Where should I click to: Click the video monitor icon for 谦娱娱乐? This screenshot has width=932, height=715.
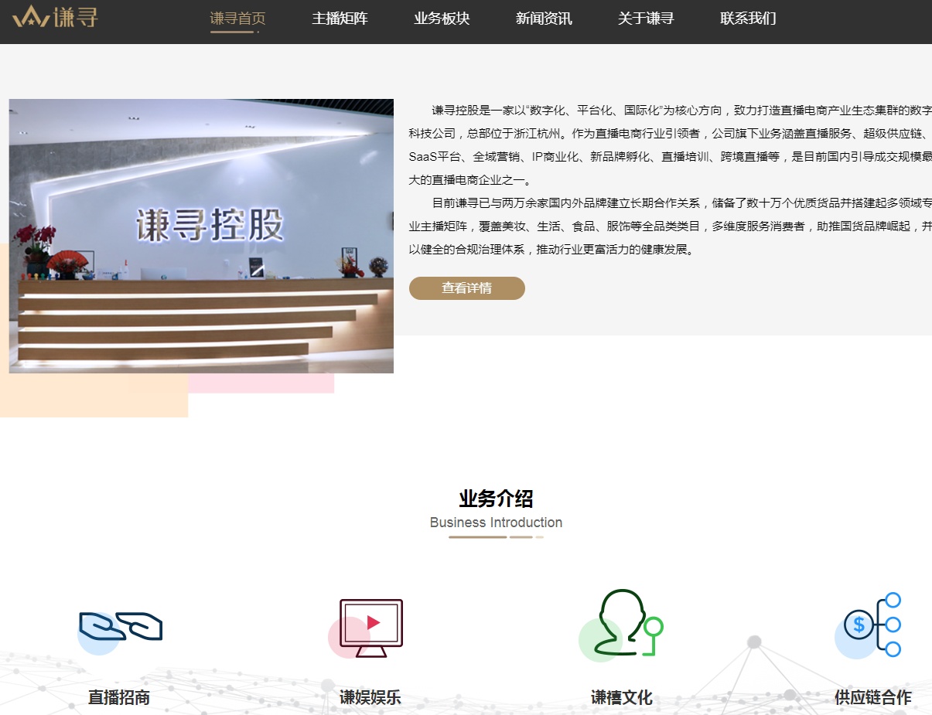[366, 628]
